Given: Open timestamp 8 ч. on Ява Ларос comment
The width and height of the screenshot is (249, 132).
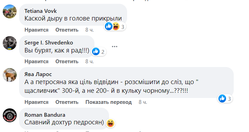Looking at the screenshot, I should click(143, 102).
